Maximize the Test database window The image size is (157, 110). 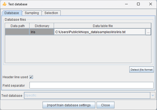tap(138, 4)
